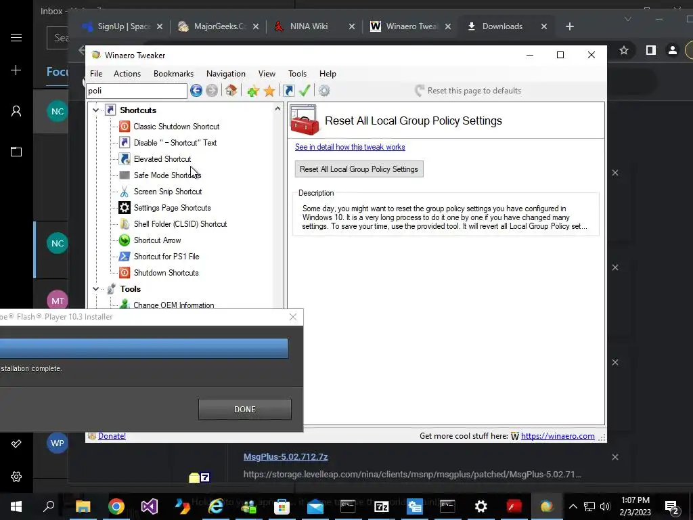Select Safe Mode Shortcuts tree item
Viewport: 693px width, 520px height.
click(x=167, y=175)
